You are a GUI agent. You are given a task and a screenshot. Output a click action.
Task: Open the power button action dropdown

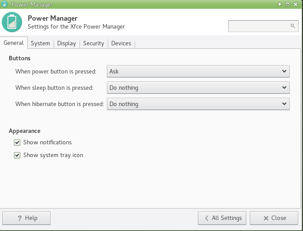pyautogui.click(x=198, y=71)
